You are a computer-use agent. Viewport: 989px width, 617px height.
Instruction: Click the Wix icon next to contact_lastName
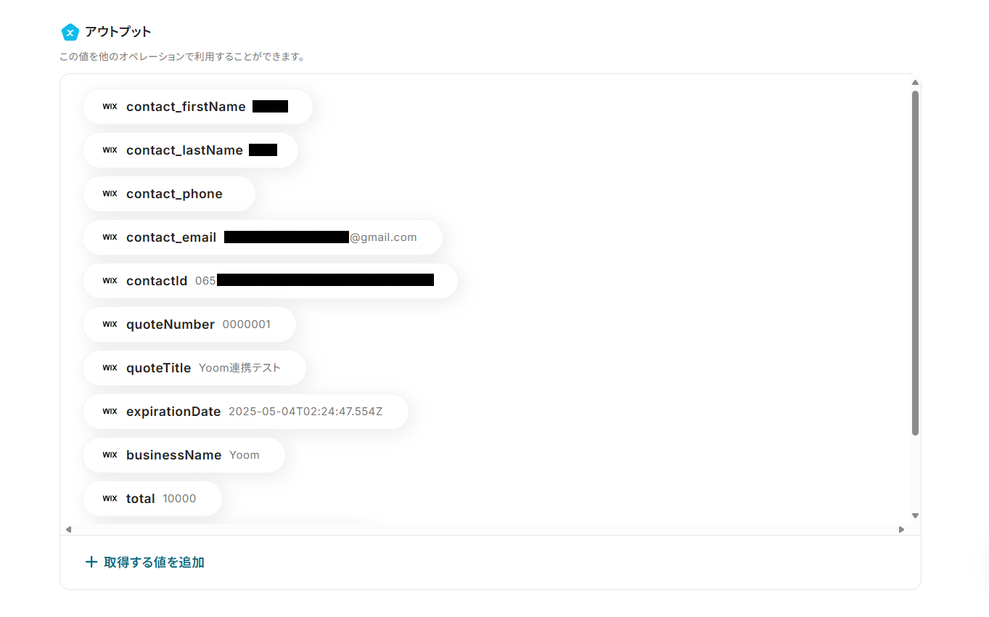pos(110,150)
